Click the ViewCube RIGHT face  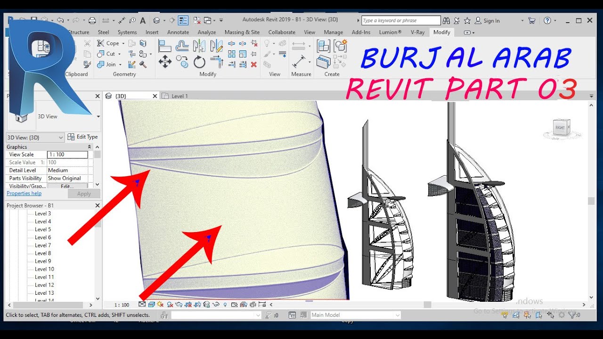(x=560, y=128)
